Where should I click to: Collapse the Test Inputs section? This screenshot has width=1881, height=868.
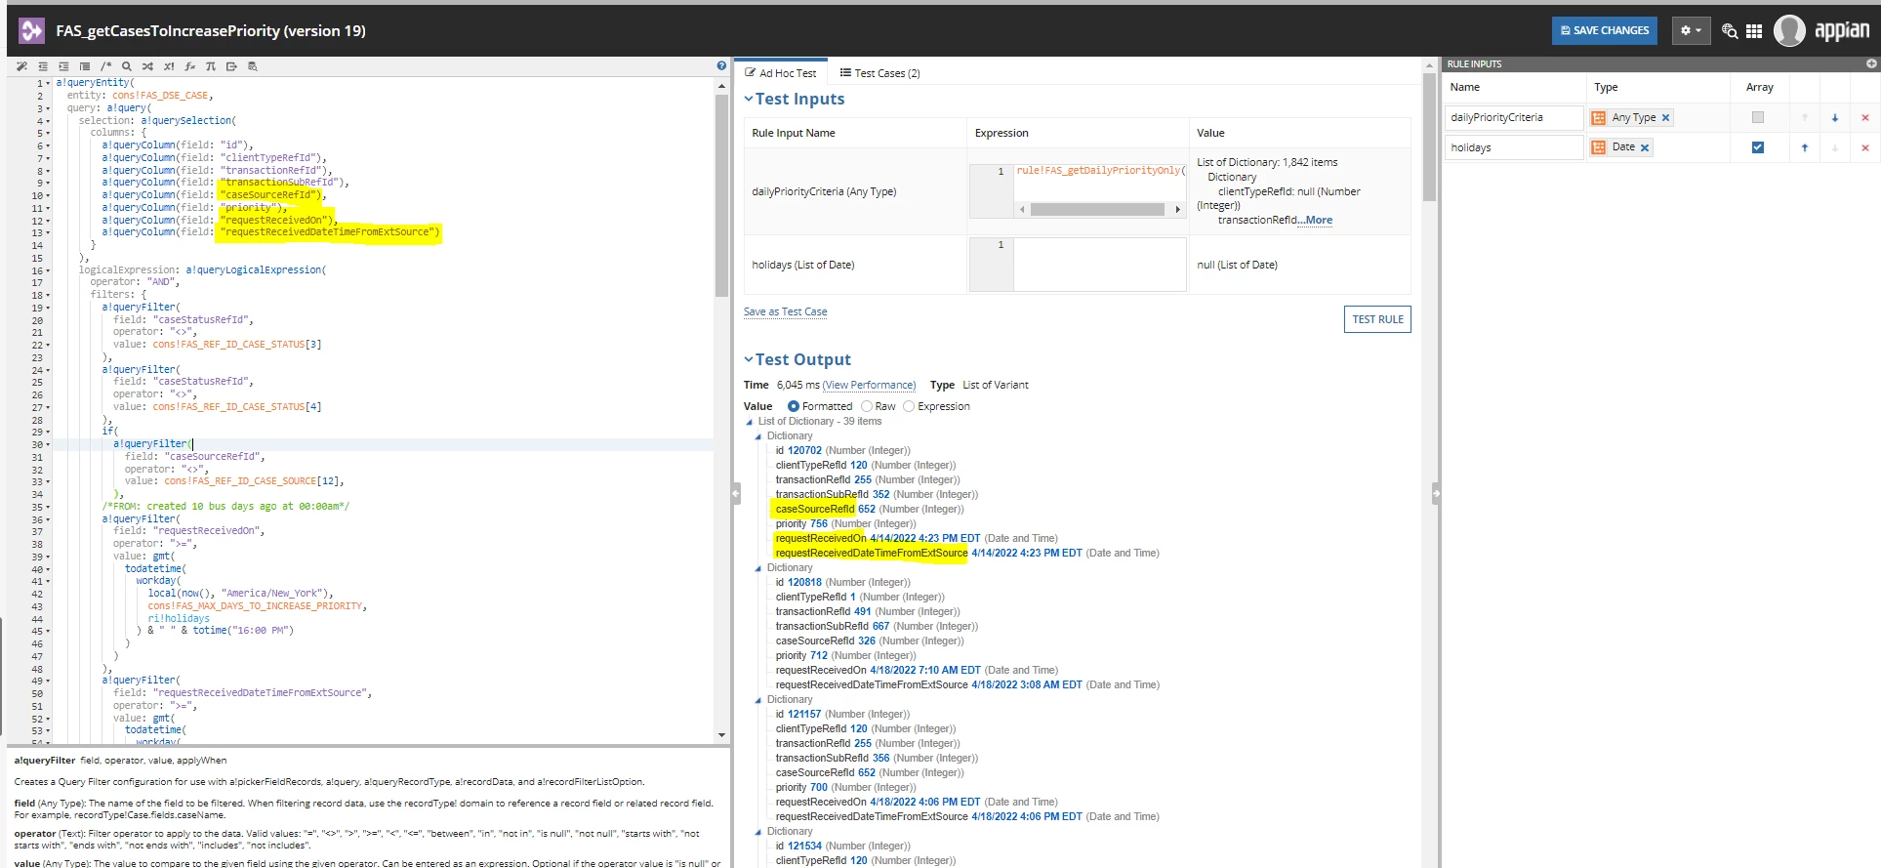tap(749, 99)
